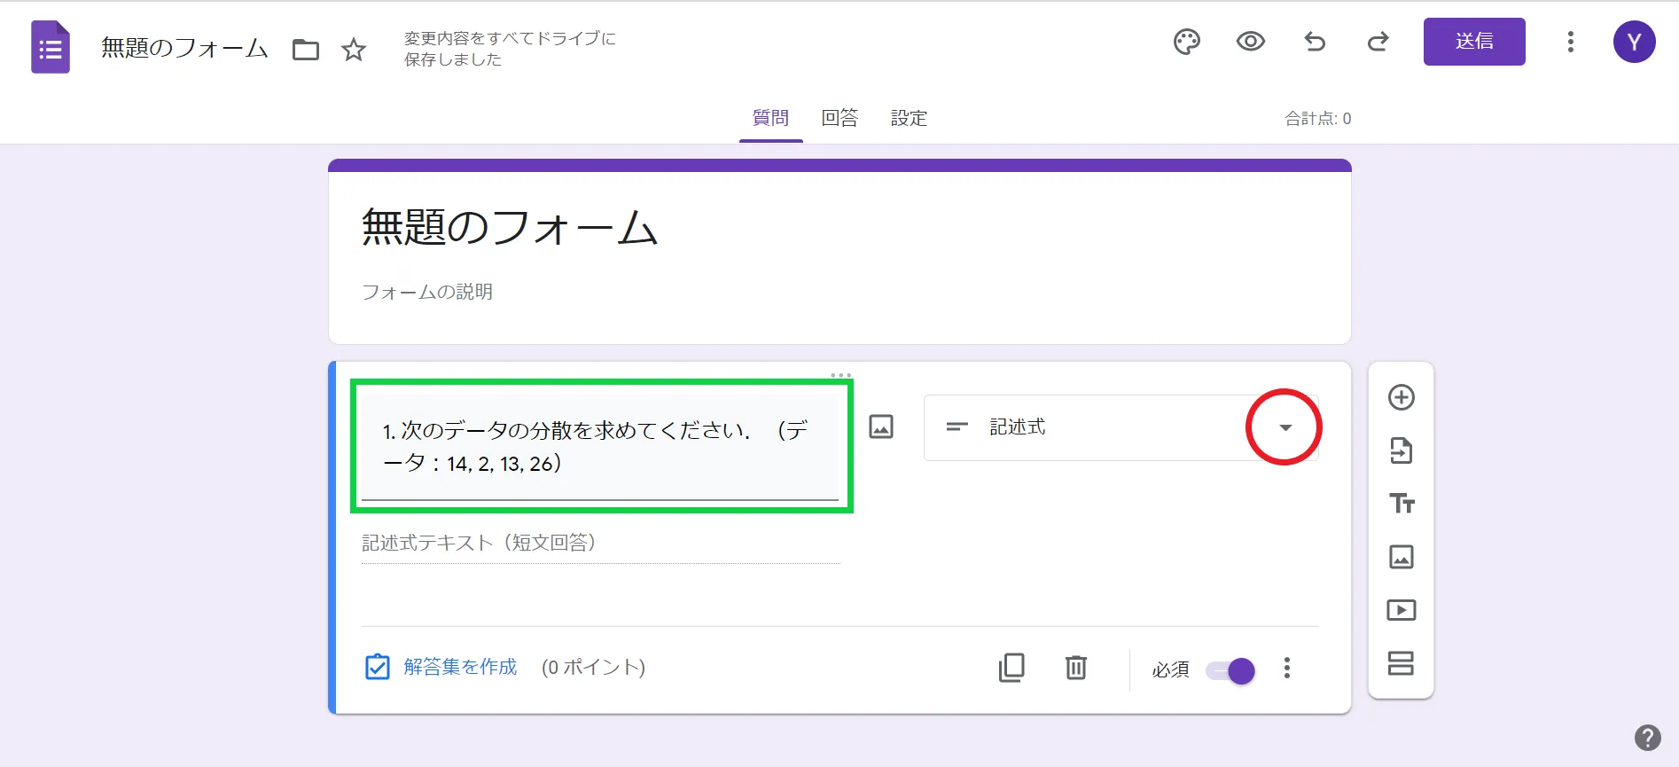
Task: Add title and description (Tt icon)
Action: click(1401, 504)
